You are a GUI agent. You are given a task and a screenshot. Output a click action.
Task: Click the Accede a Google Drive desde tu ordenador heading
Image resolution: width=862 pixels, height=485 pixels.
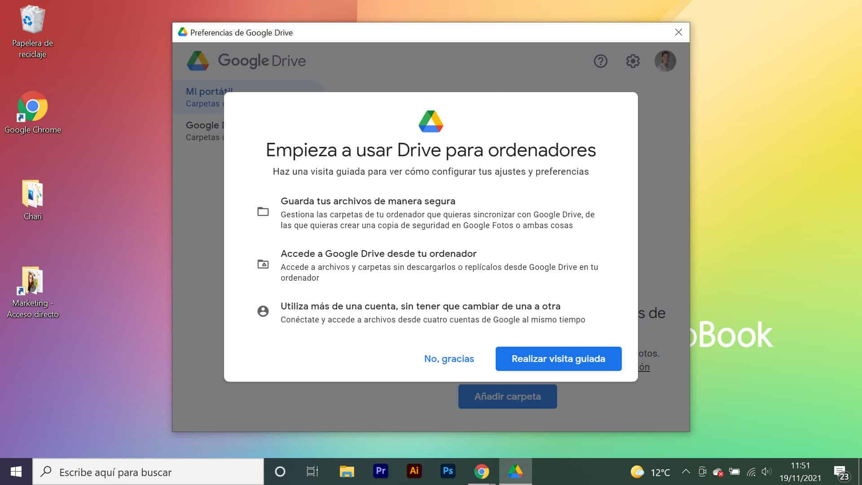coord(378,254)
